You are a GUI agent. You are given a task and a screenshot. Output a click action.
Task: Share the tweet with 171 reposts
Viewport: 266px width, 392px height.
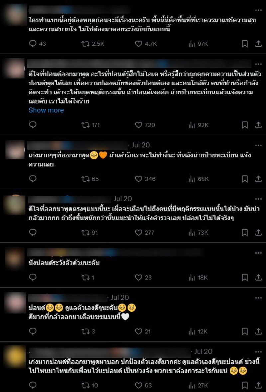click(258, 125)
